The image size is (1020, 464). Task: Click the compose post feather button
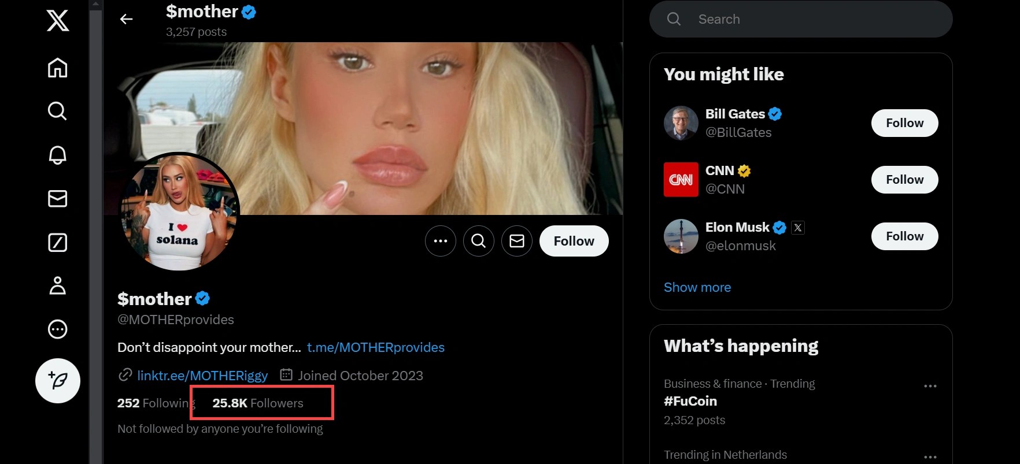pos(58,381)
